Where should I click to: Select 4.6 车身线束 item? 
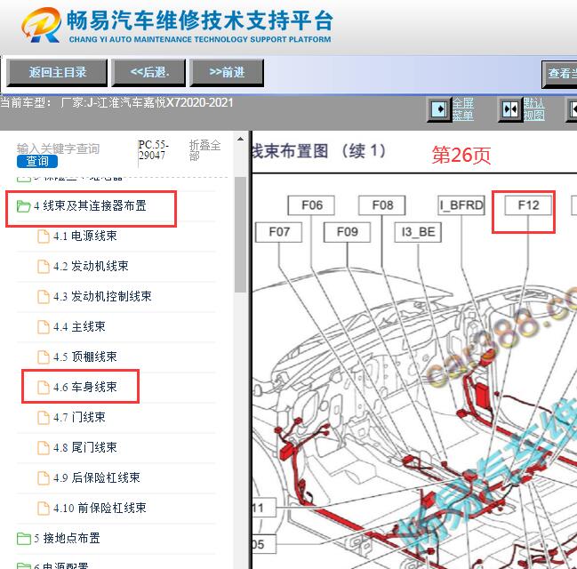(85, 387)
